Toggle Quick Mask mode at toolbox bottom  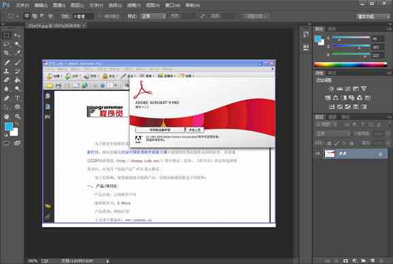[x=7, y=143]
